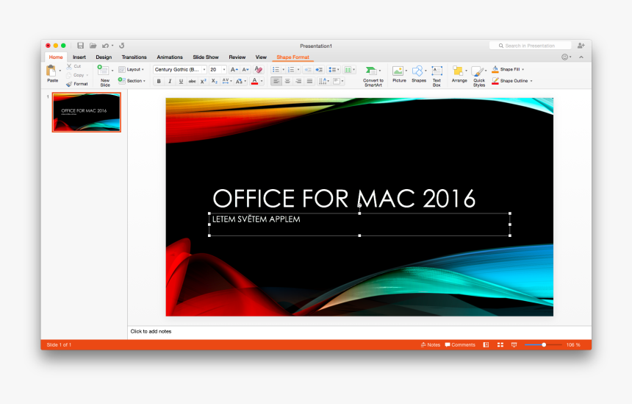Start slide show from status bar icon
Viewport: 632px width, 404px height.
pos(514,344)
